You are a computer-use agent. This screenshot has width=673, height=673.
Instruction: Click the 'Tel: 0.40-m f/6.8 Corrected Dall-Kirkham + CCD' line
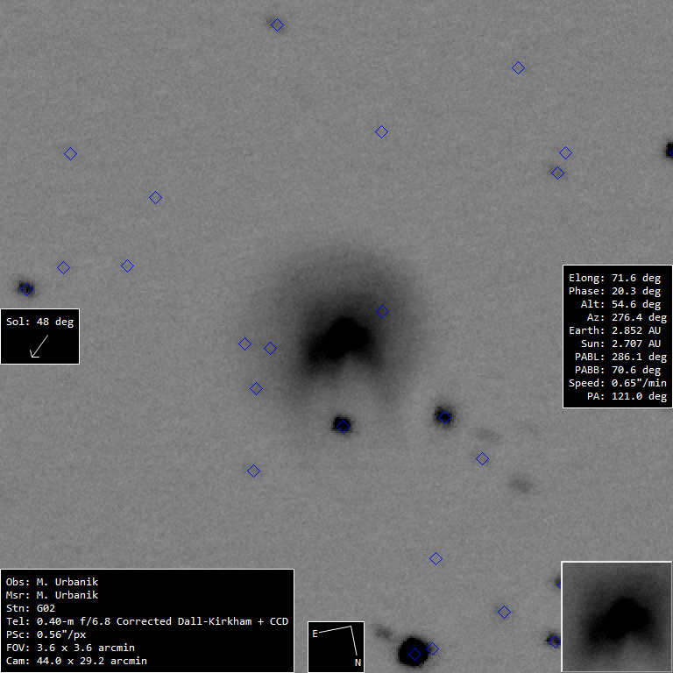[147, 621]
